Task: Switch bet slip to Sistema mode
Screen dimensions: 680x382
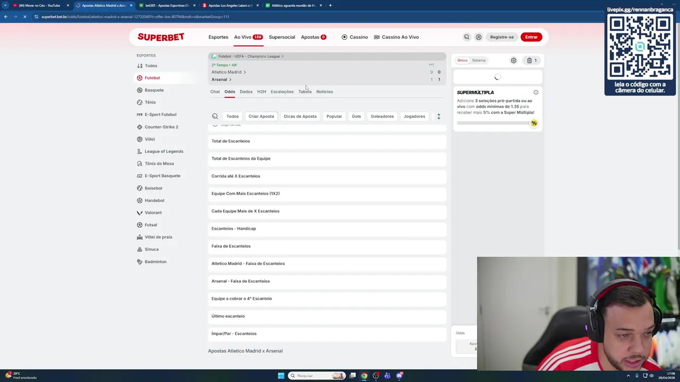Action: [479, 60]
